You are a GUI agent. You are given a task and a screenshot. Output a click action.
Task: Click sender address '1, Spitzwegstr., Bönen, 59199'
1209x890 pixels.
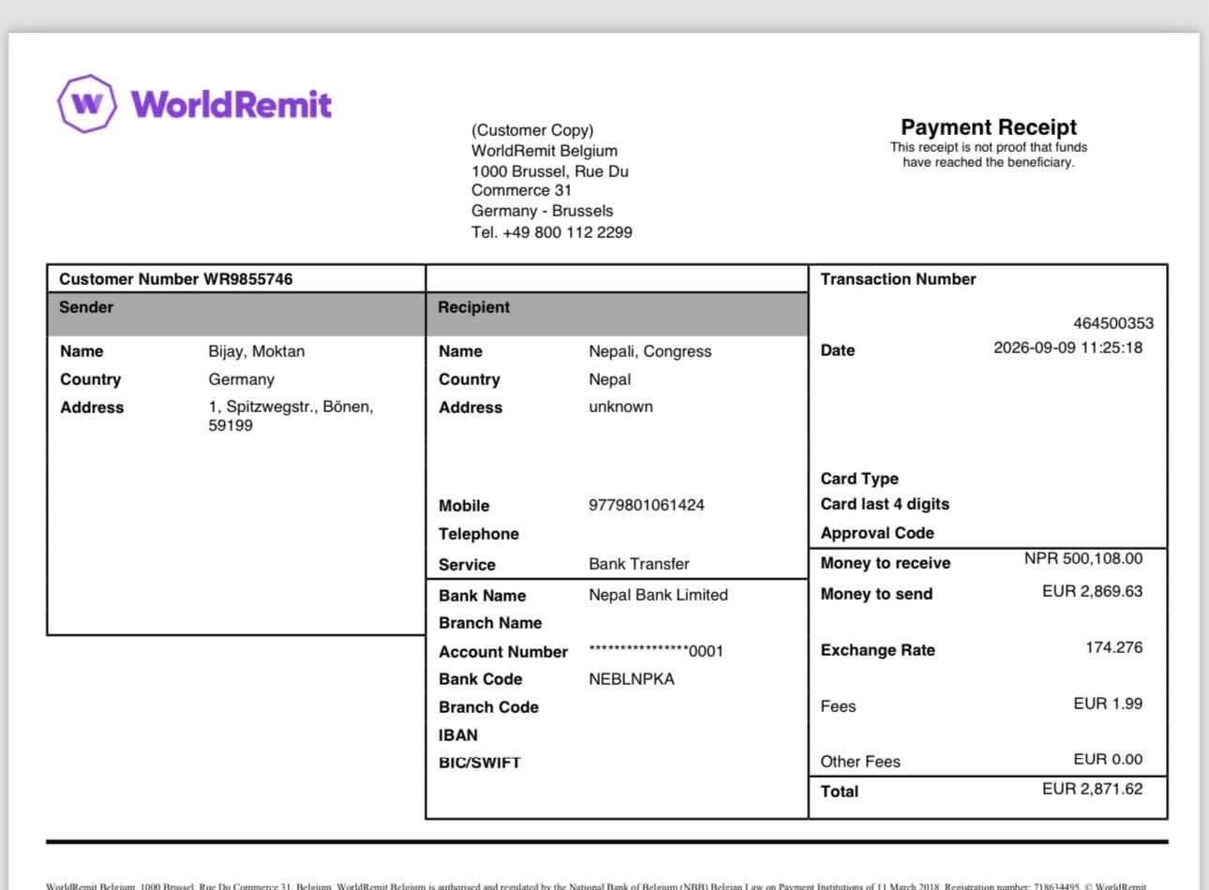[x=291, y=416]
